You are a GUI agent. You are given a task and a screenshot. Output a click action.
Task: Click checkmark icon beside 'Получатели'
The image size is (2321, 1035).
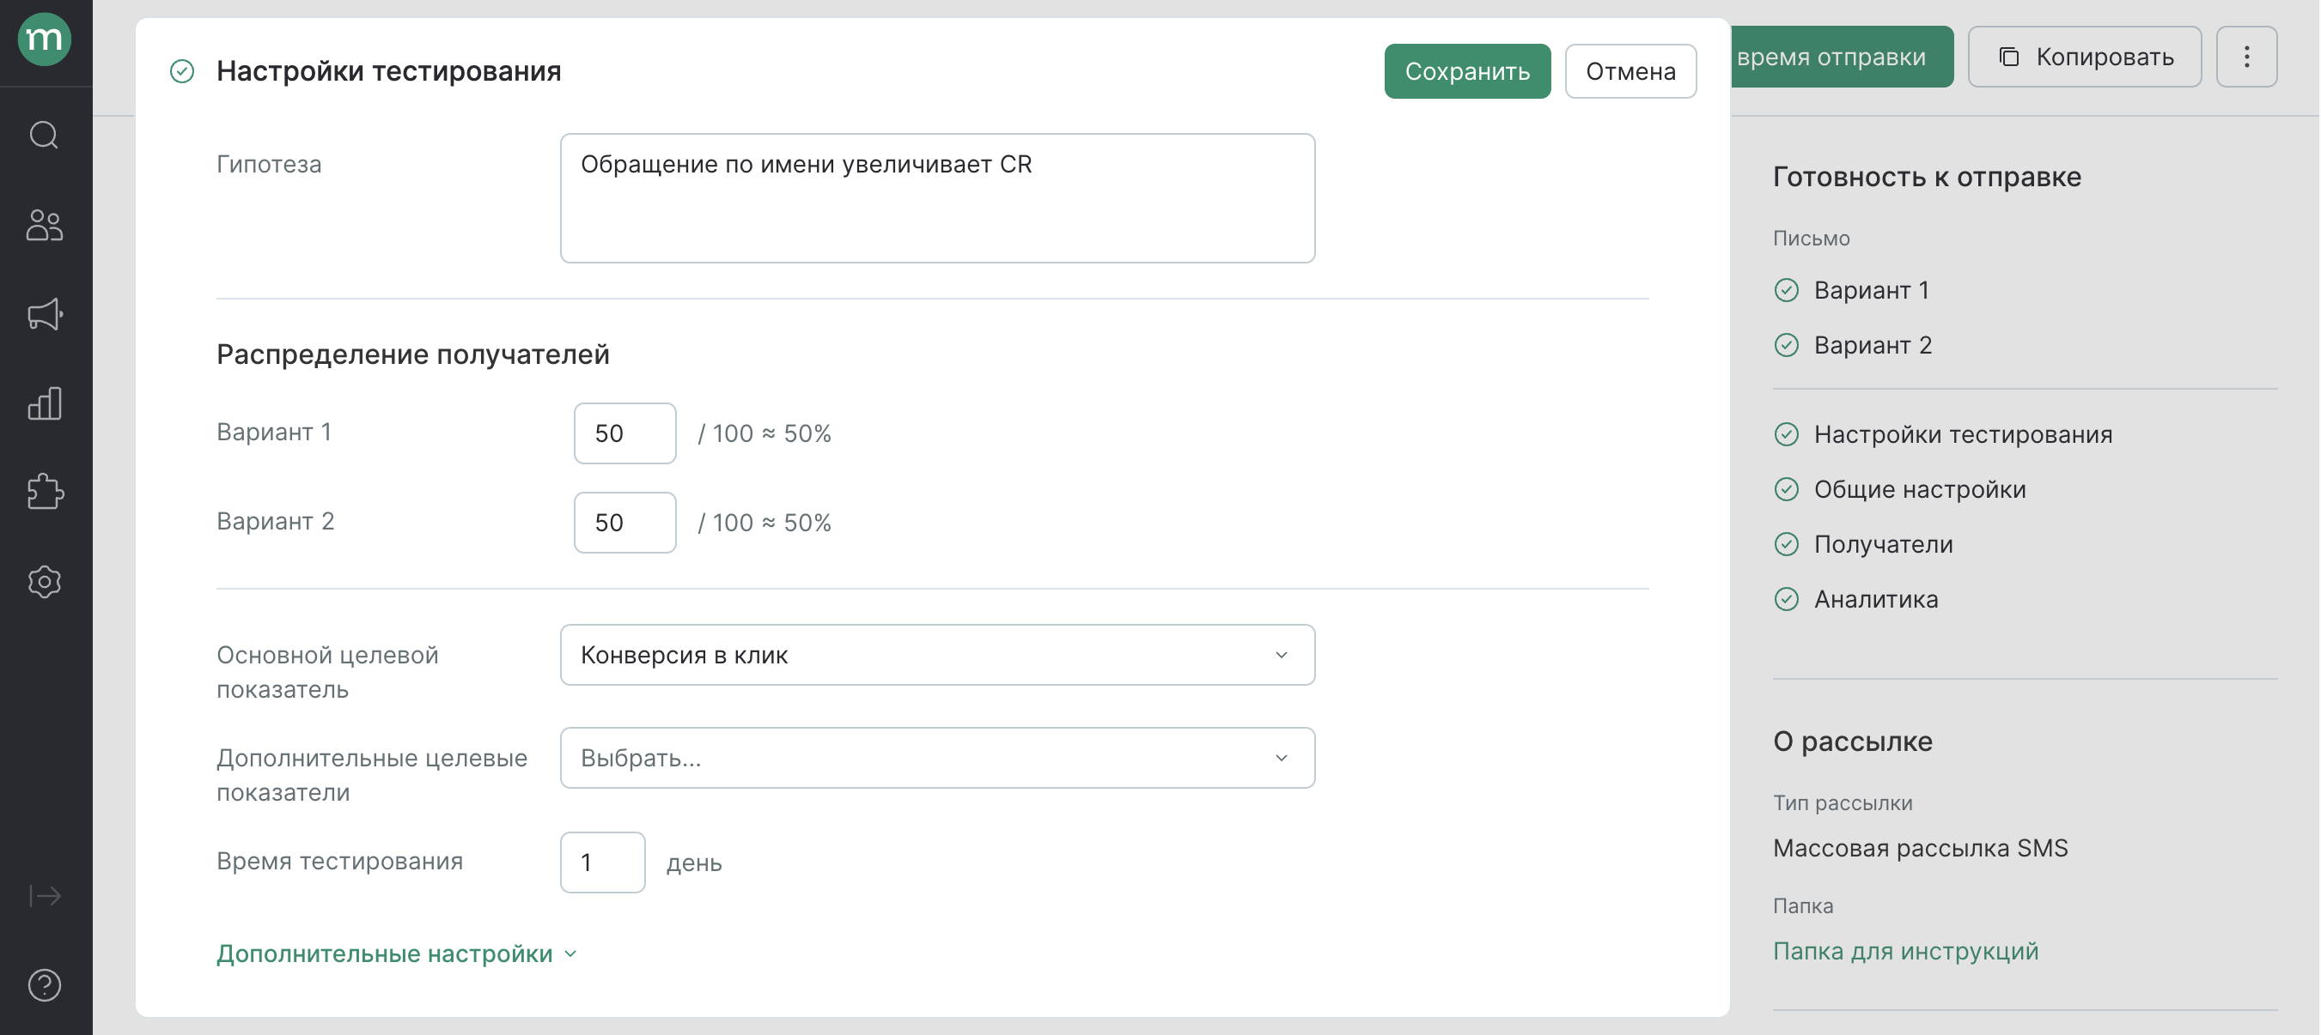point(1786,543)
